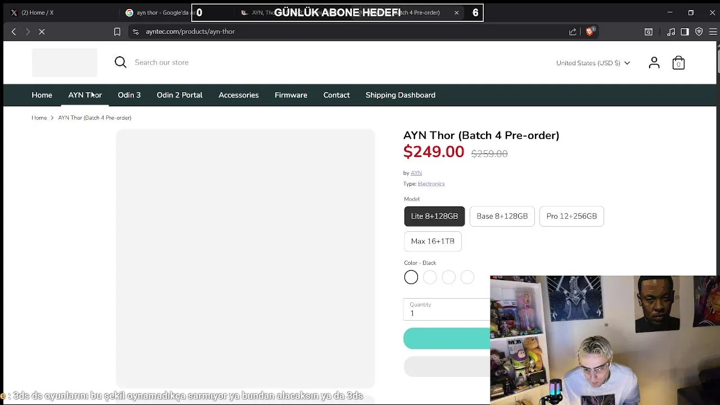Expand United States (USD $) currency selector
Viewport: 720px width, 405px height.
click(x=593, y=63)
